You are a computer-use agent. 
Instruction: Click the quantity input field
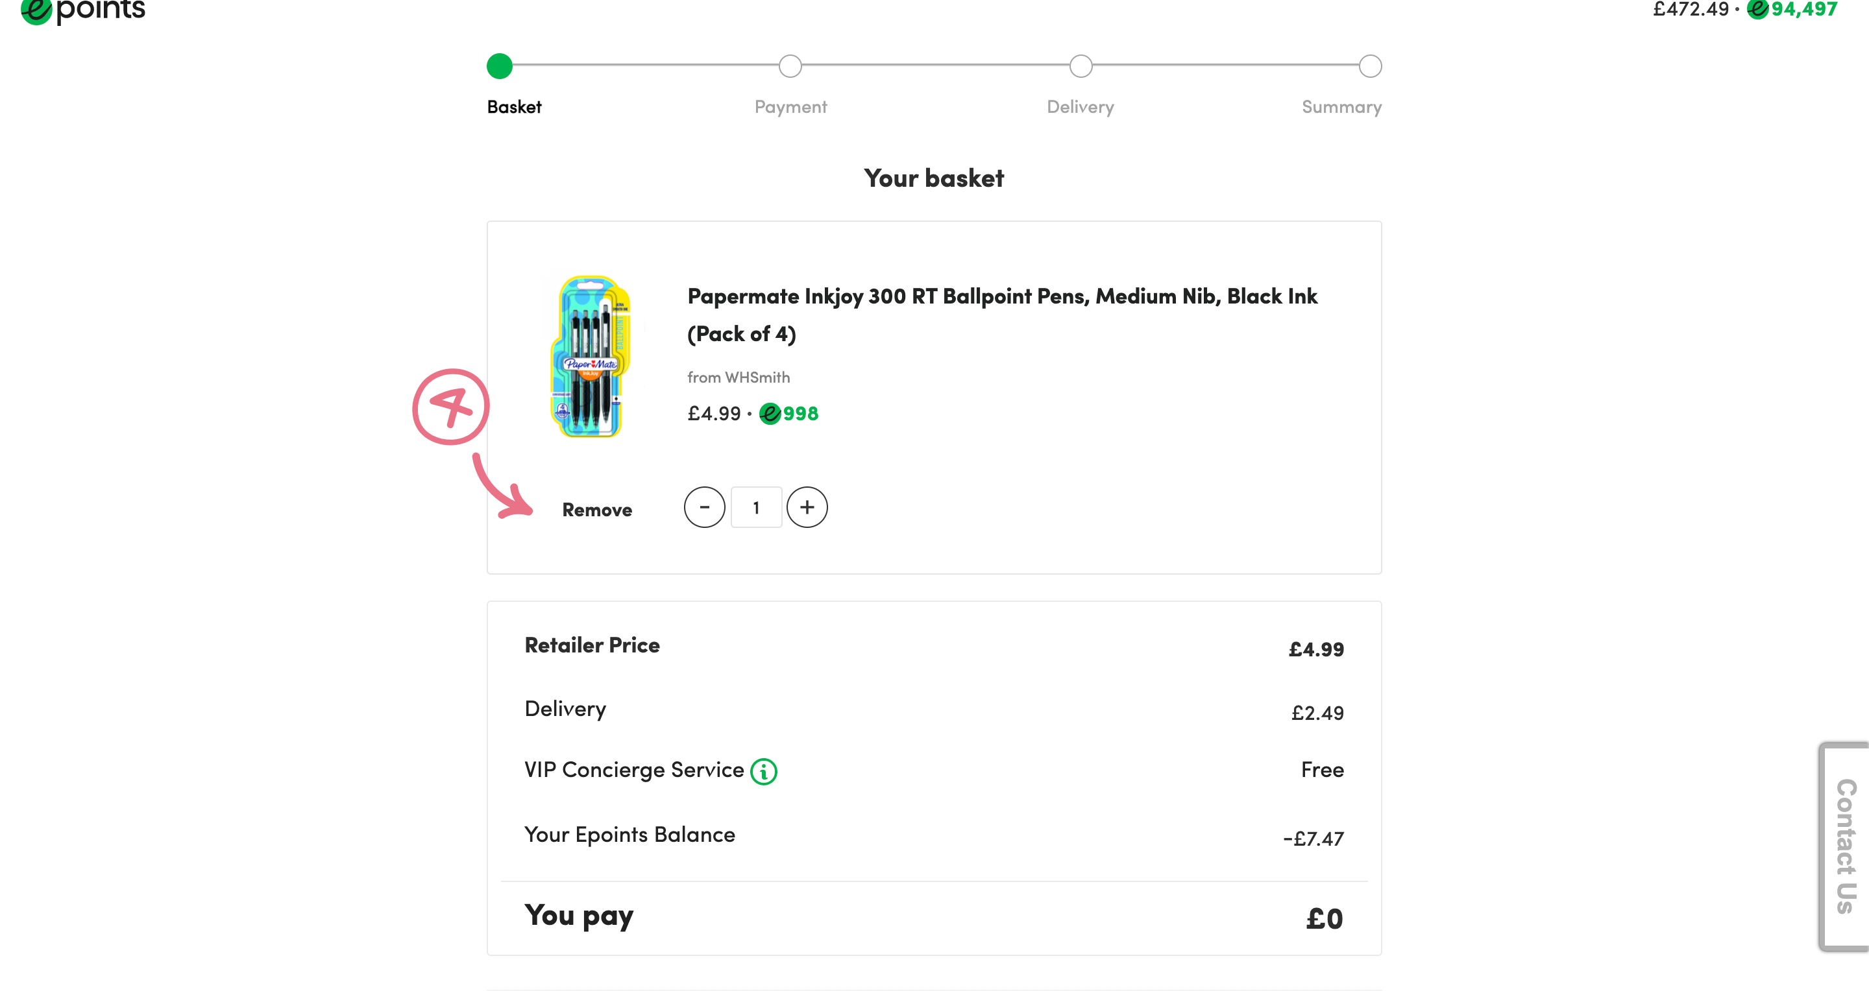click(x=756, y=507)
